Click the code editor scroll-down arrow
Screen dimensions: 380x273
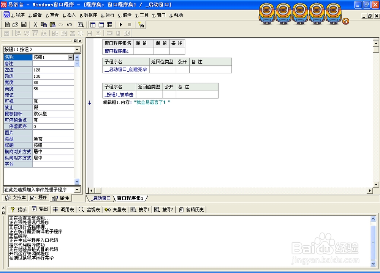[376, 184]
